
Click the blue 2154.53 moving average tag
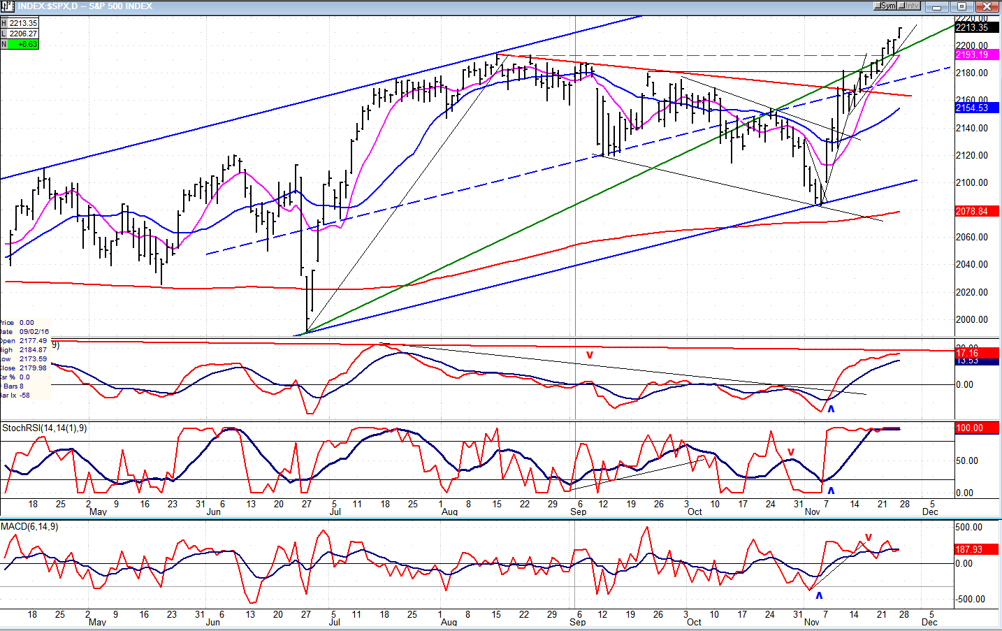point(976,108)
